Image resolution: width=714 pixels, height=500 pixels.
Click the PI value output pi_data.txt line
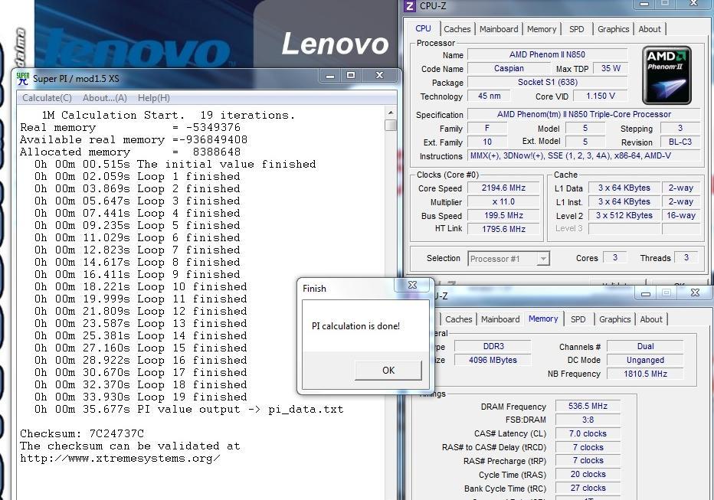(x=188, y=409)
